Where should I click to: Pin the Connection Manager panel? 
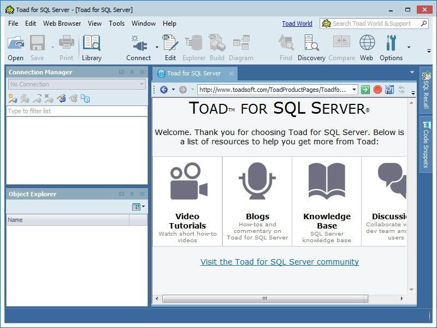click(x=132, y=72)
